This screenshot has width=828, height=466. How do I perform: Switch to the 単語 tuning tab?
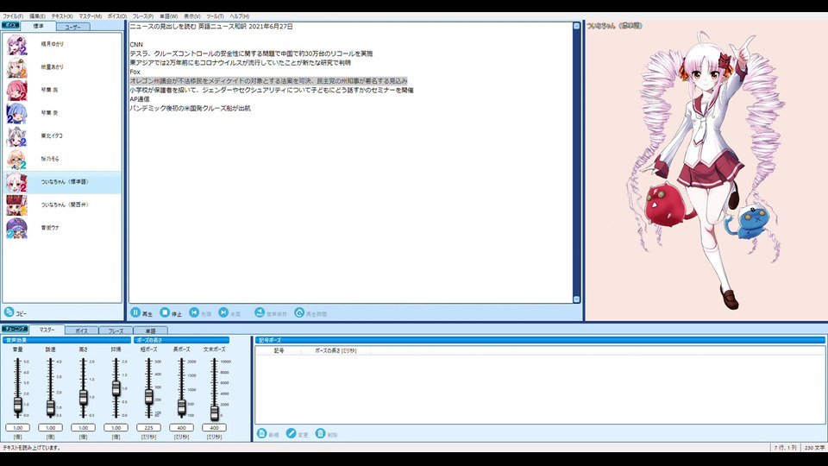(150, 331)
